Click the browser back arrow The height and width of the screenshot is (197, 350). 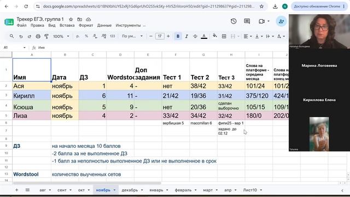click(x=7, y=7)
